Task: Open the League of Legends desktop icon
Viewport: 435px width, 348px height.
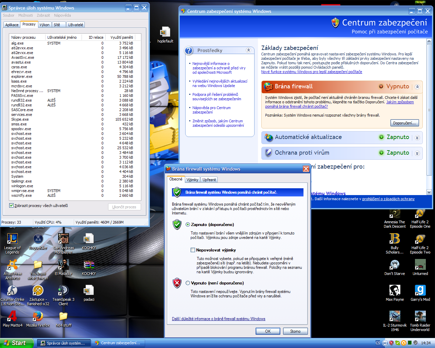Action: click(13, 239)
